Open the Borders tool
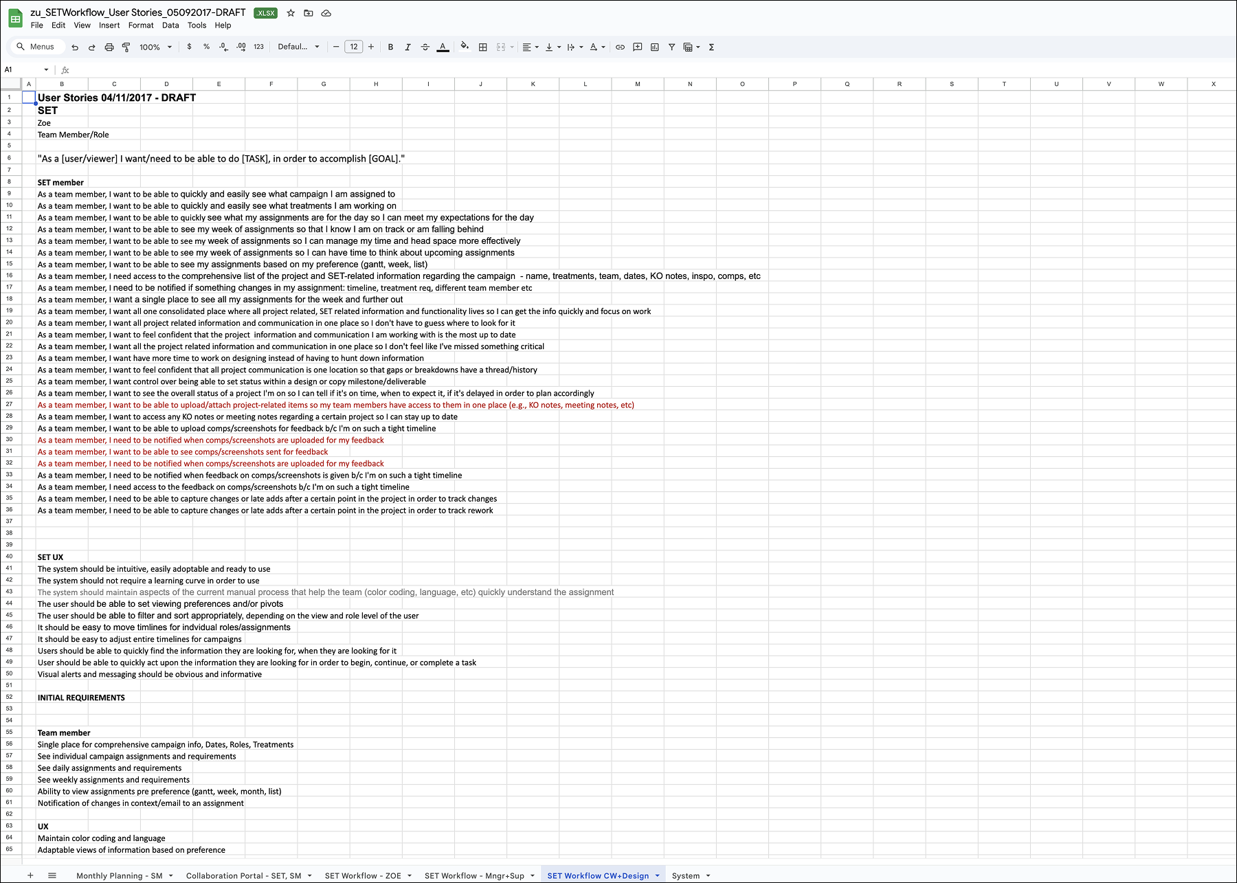The height and width of the screenshot is (883, 1237). coord(483,47)
